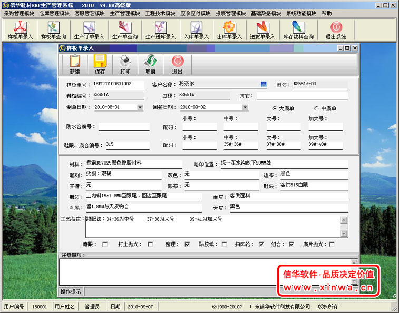Click 加大号 size field with 39#-40#

tap(325, 145)
